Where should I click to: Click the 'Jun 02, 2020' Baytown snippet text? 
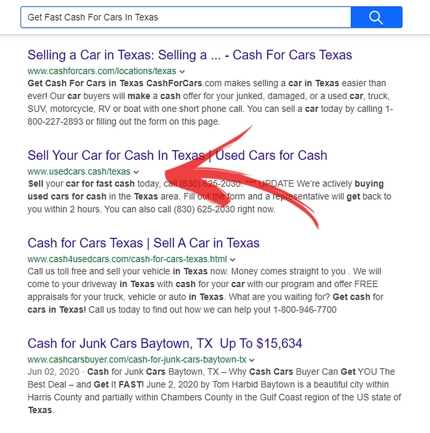point(215,391)
